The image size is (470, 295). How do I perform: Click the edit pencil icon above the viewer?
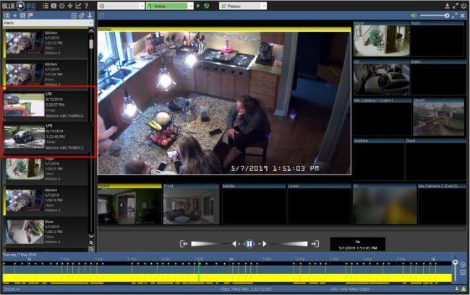coord(102,16)
